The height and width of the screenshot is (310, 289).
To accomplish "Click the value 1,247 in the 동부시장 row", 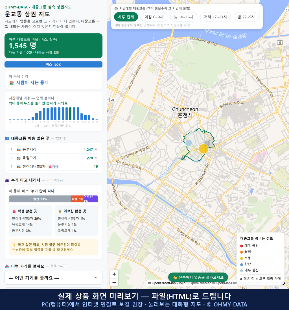I will coord(88,150).
